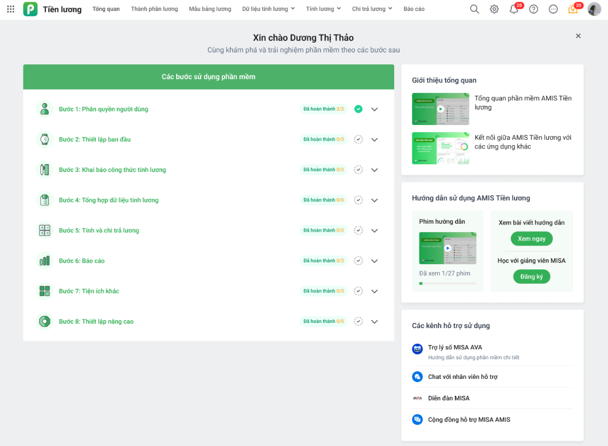The width and height of the screenshot is (608, 446).
Task: Play the Kết nối giữa AMIS video thumbnail
Action: pos(441,148)
